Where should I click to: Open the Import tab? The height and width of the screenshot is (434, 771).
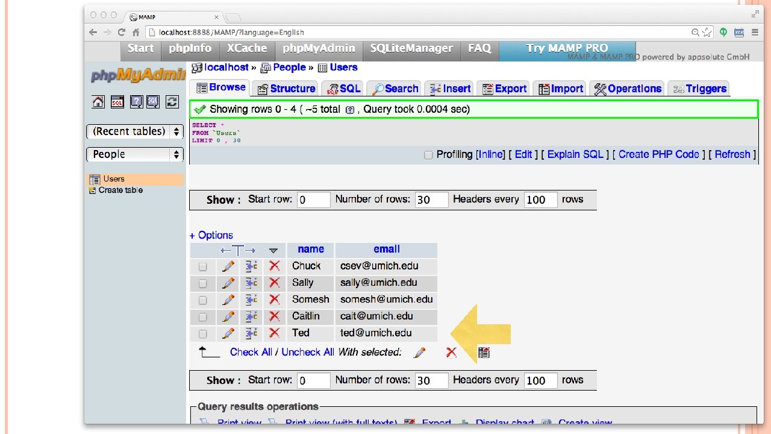560,89
